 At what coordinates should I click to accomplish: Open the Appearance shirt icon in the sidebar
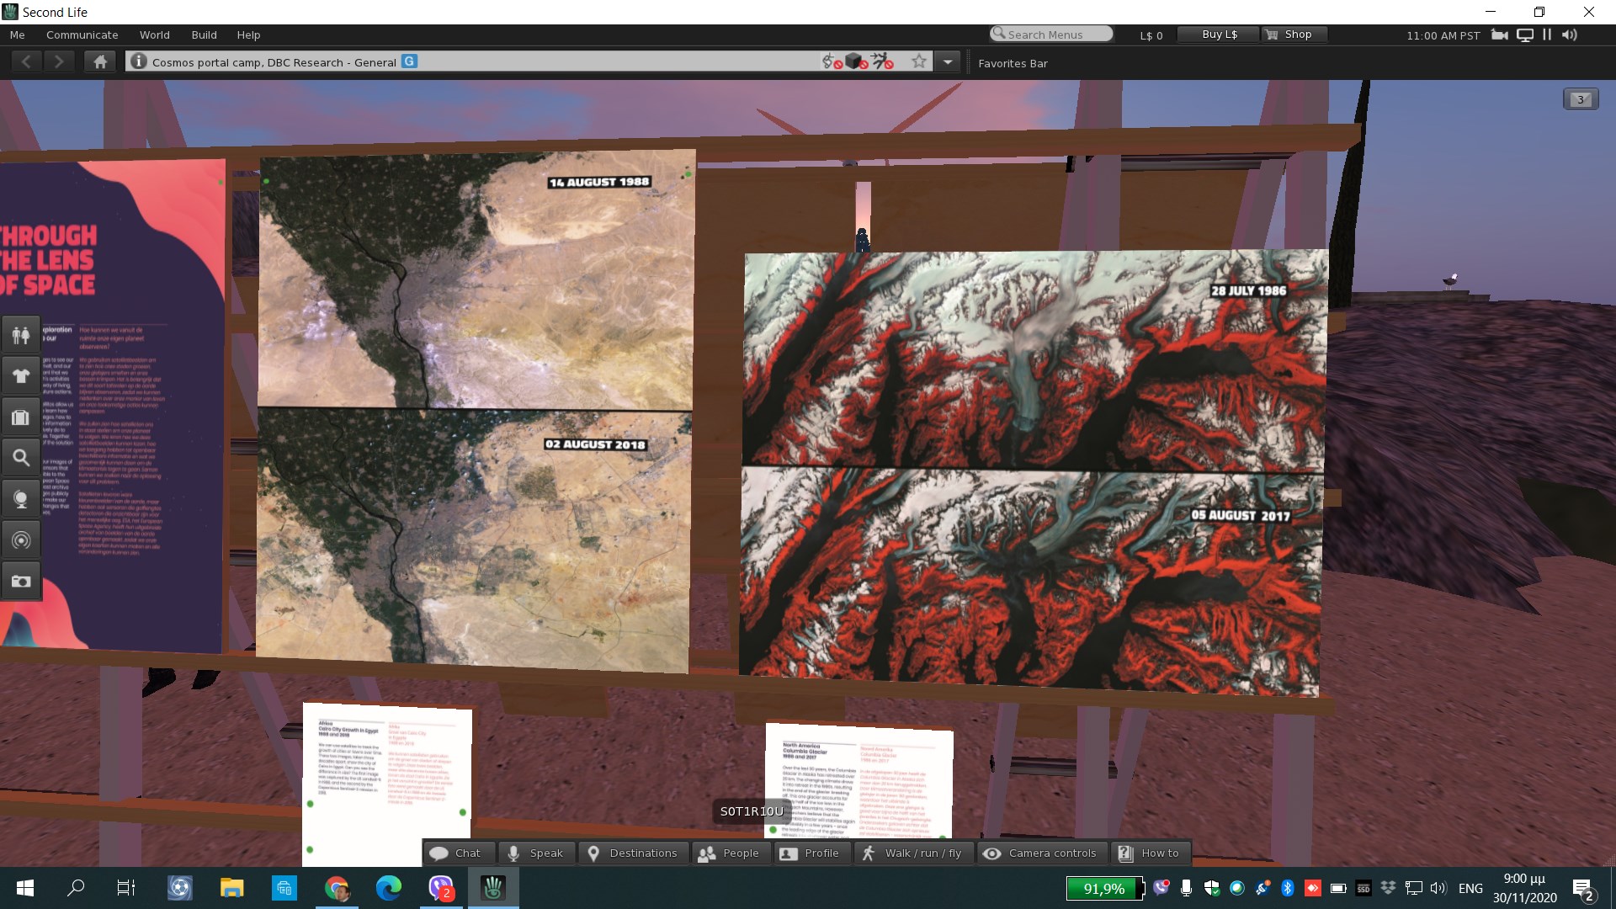pyautogui.click(x=21, y=376)
